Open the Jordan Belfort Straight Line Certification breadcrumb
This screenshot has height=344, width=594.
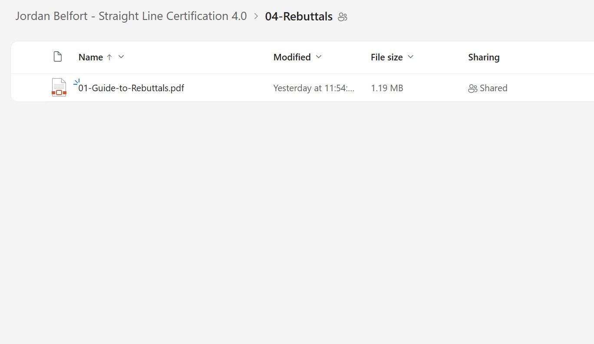[x=131, y=17]
